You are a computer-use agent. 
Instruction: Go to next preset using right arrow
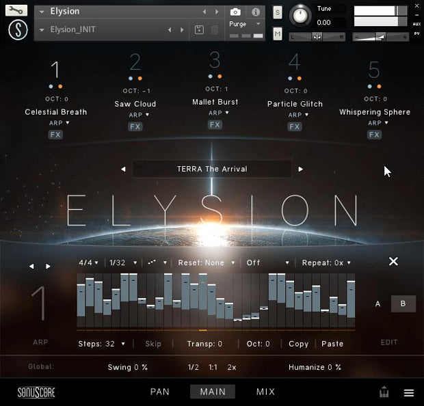[300, 169]
